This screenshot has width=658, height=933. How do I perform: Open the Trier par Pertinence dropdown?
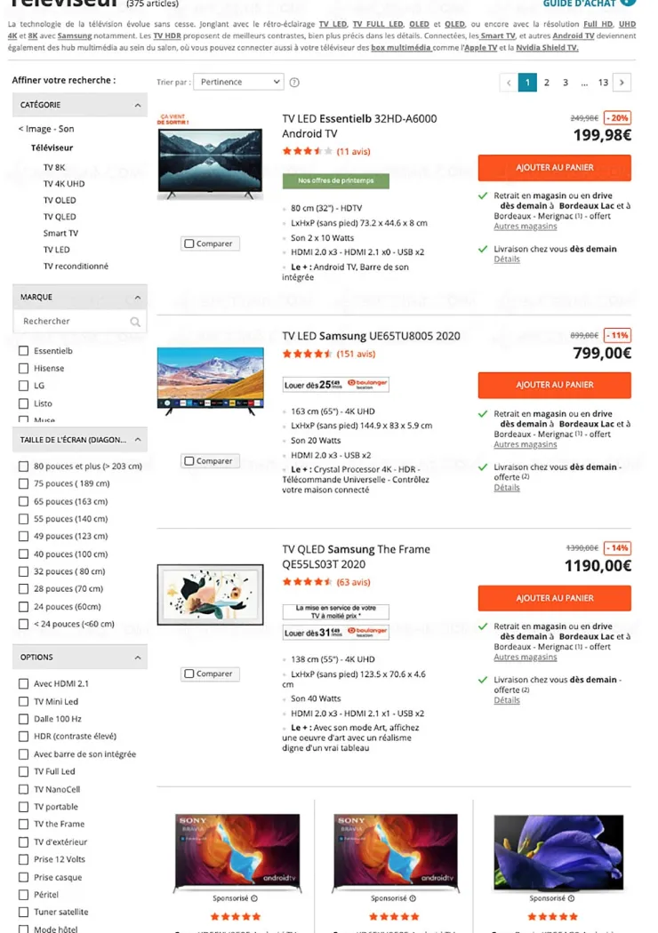pyautogui.click(x=237, y=82)
